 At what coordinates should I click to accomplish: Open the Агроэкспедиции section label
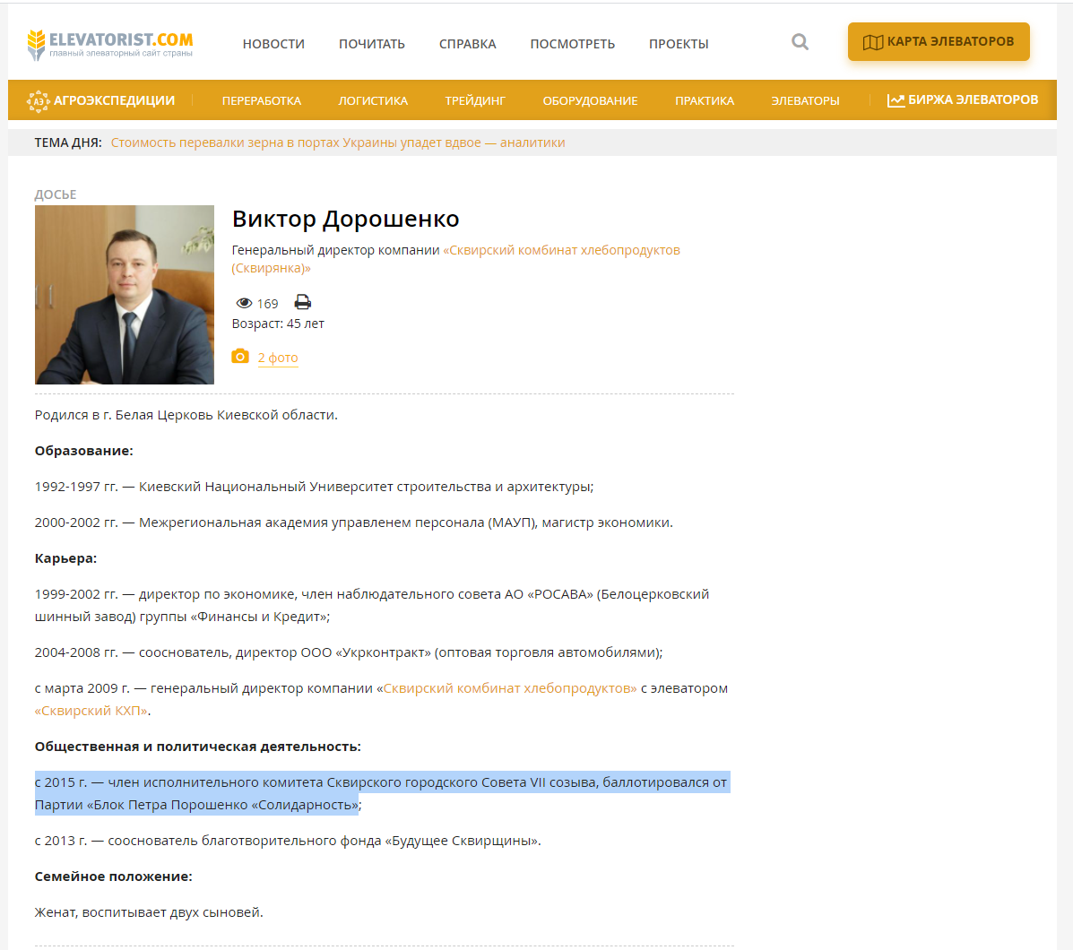tap(114, 100)
